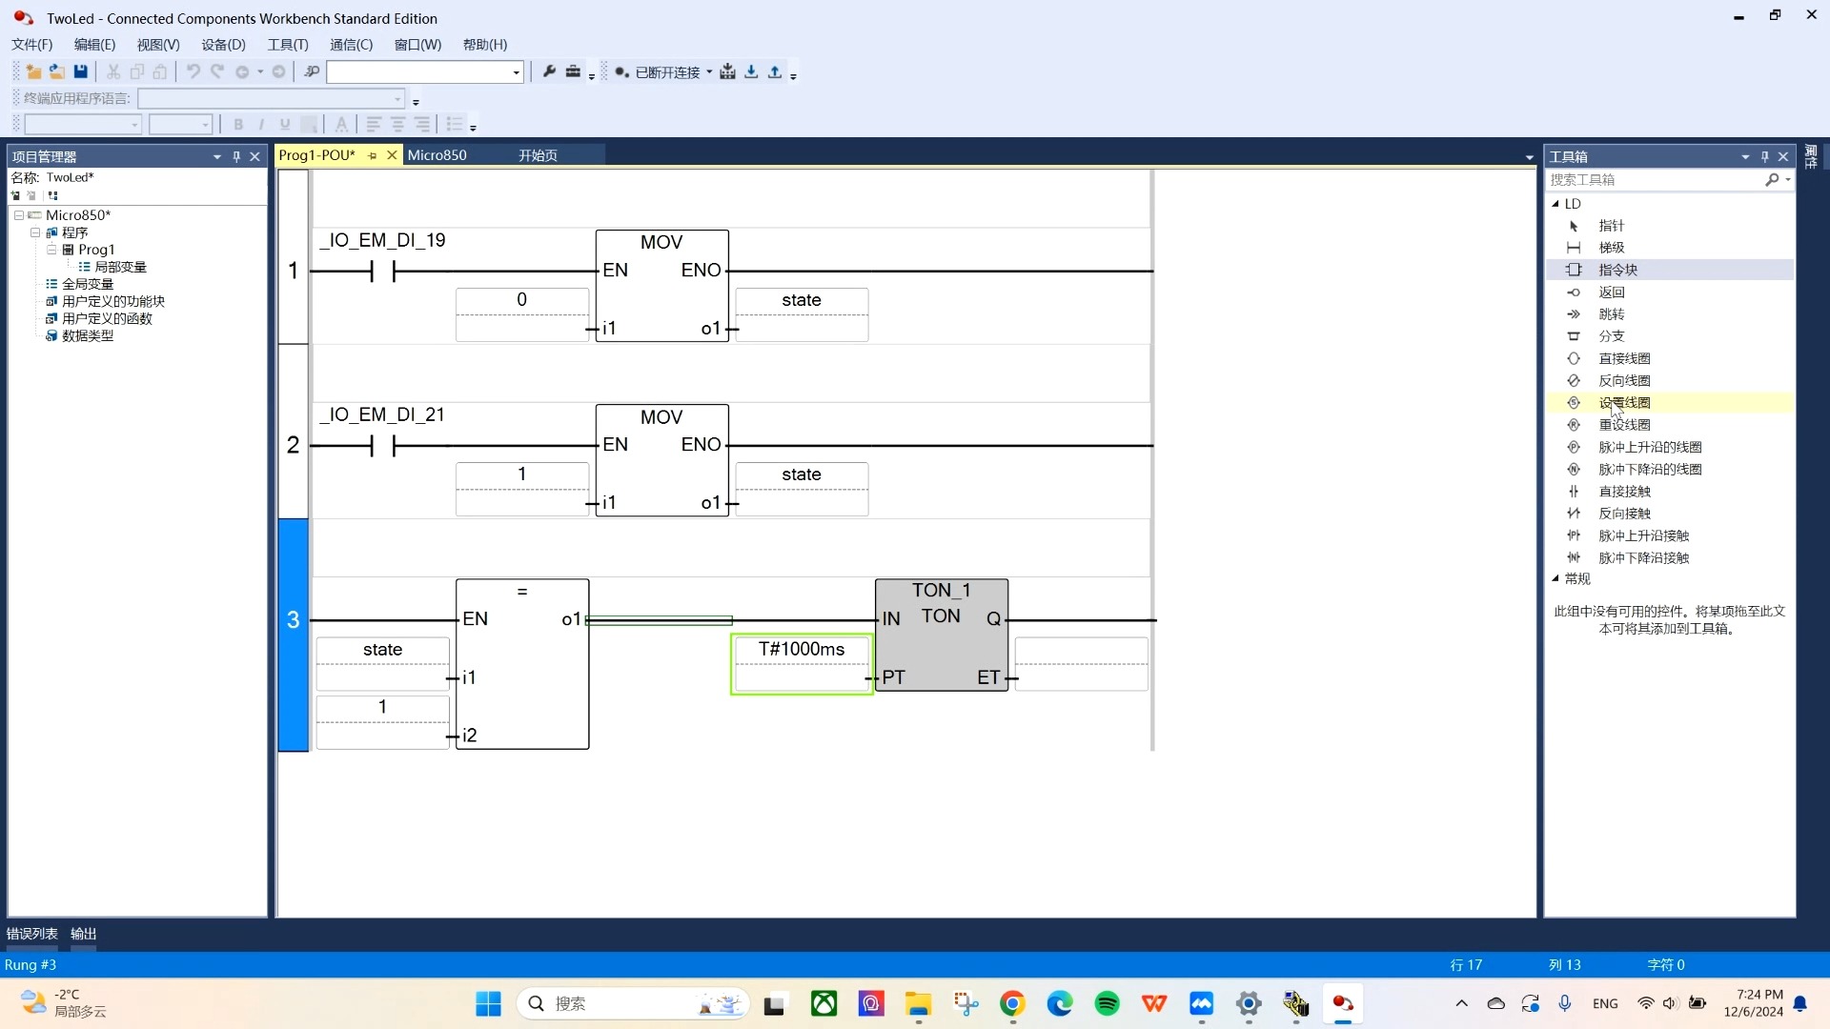Select rung 1 number header
The width and height of the screenshot is (1830, 1029).
(294, 271)
